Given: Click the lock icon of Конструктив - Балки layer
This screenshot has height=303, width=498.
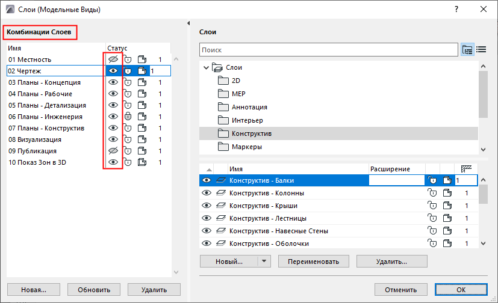Looking at the screenshot, I should click(x=431, y=180).
